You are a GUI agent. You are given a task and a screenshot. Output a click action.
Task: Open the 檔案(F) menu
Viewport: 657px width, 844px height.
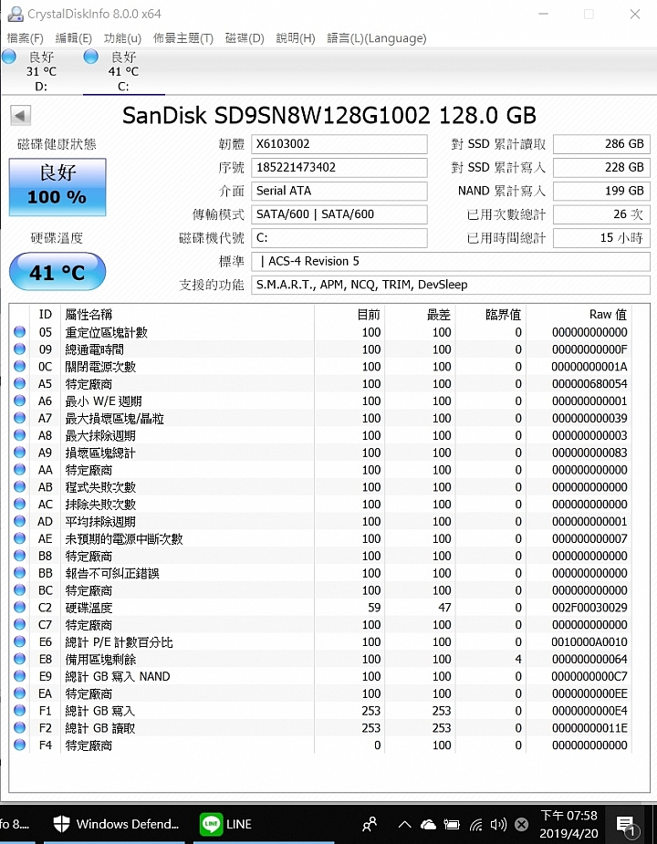pos(25,38)
